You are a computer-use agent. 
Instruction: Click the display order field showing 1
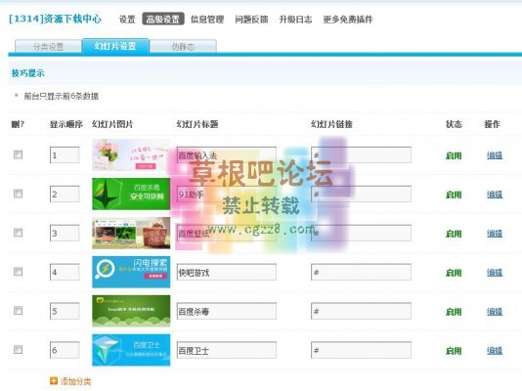[65, 154]
